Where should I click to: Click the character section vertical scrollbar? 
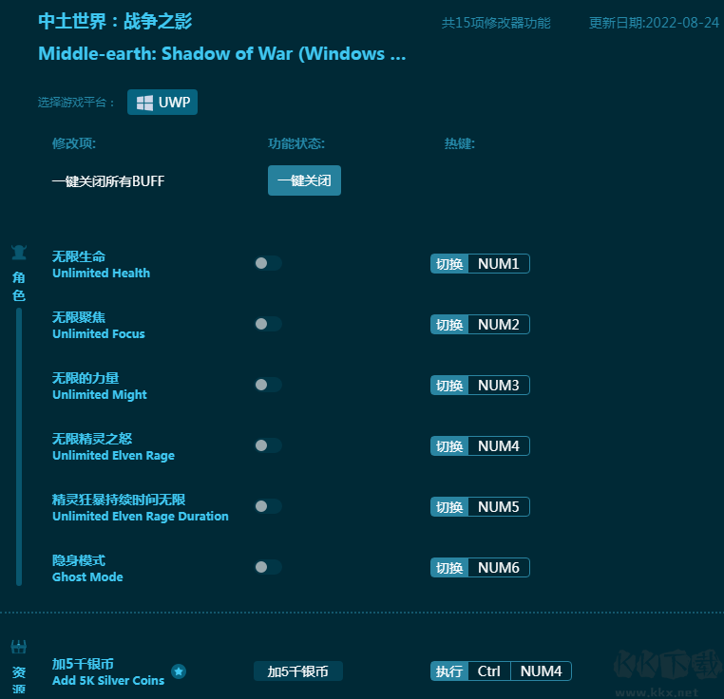point(19,446)
